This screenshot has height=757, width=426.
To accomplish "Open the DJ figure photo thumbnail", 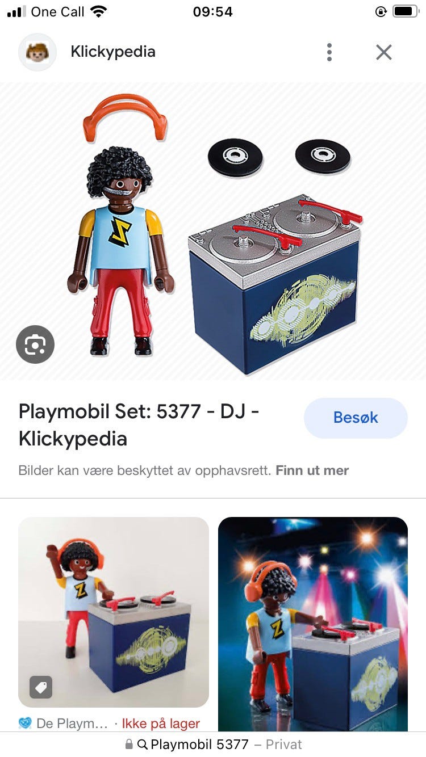I will (114, 612).
